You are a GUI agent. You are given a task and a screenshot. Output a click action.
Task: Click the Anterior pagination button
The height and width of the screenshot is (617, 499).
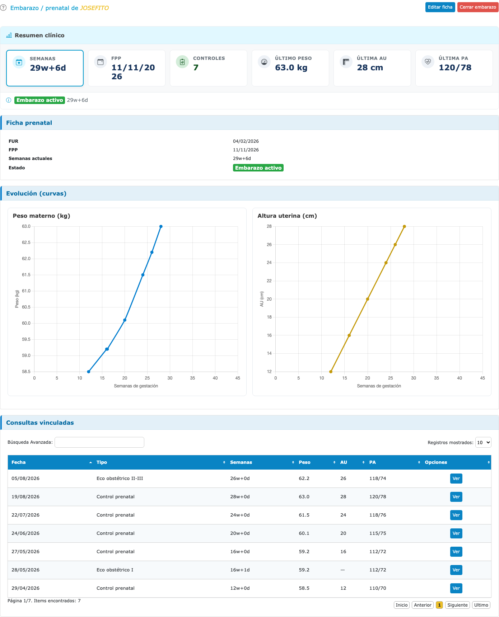point(423,605)
